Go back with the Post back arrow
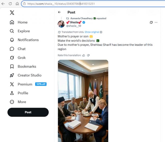This screenshot has height=142, width=165. pos(59,12)
